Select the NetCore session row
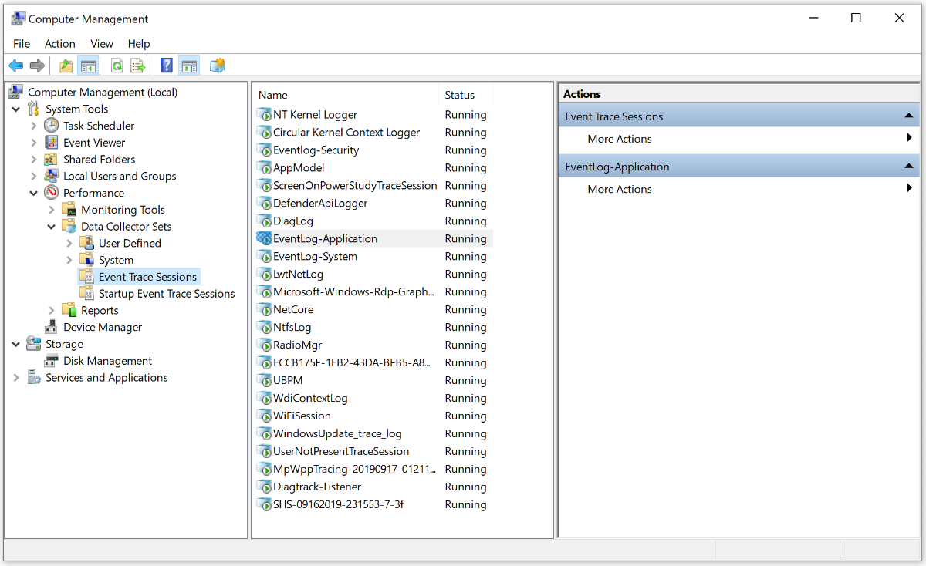This screenshot has height=566, width=926. [373, 309]
